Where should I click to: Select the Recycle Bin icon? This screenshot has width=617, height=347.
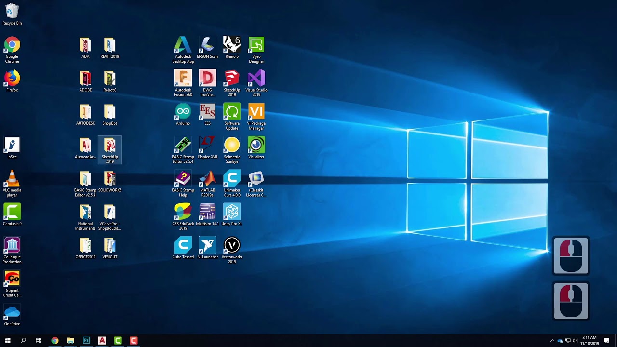pyautogui.click(x=12, y=12)
